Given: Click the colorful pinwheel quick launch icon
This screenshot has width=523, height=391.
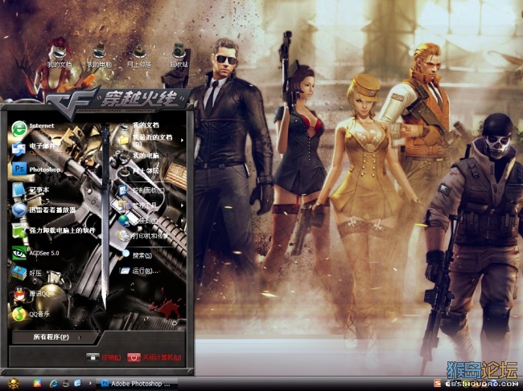Looking at the screenshot, I should [x=37, y=384].
